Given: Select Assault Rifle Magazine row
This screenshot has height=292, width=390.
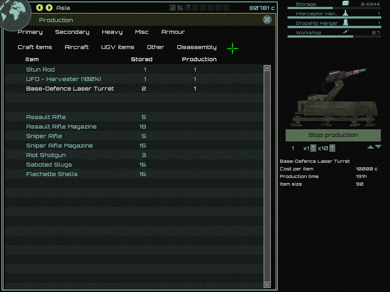Looking at the screenshot, I should pos(134,127).
